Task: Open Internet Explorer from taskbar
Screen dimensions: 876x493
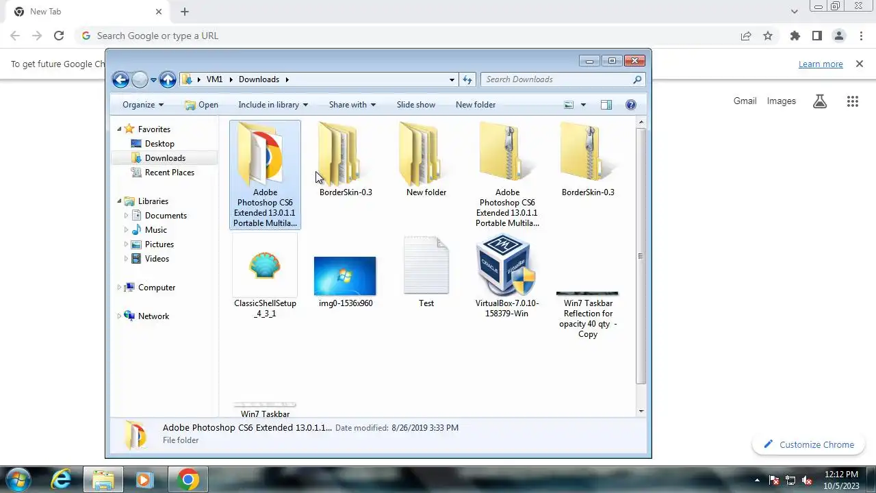Action: [x=62, y=479]
